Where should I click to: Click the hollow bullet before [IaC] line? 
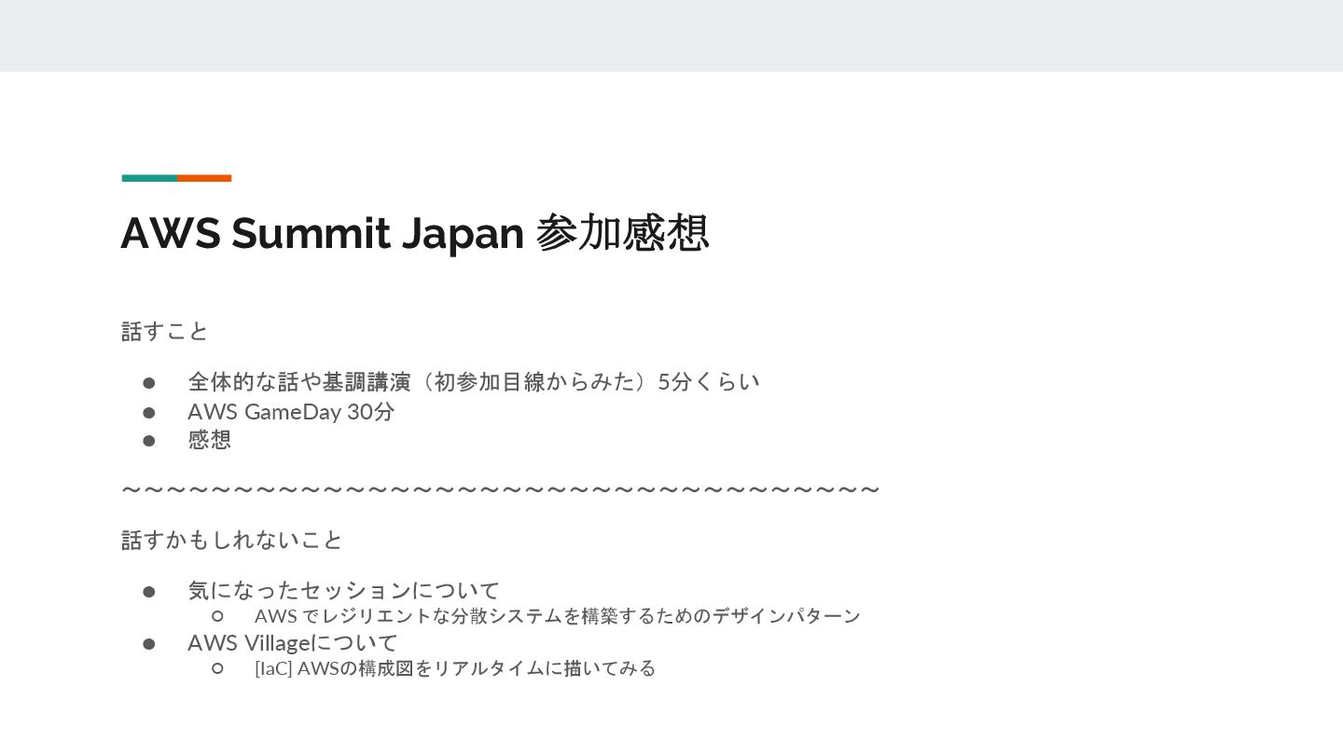(217, 667)
